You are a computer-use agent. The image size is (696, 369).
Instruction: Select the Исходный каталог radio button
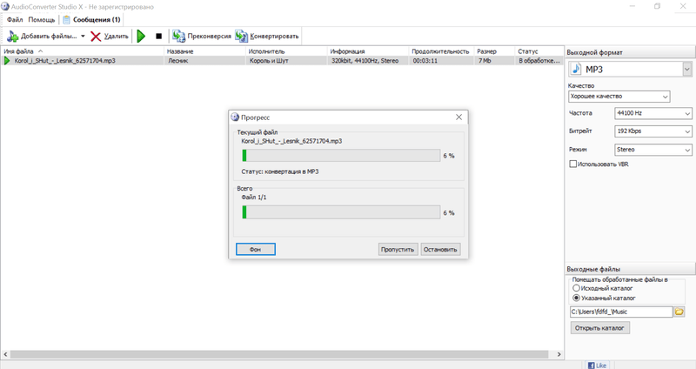576,288
